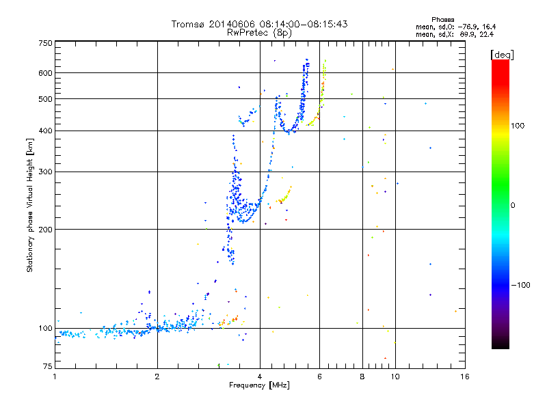547x410 pixels.
Task: Click y-axis tick label '200'
Action: 45,230
